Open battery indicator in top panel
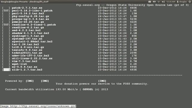Image resolution: width=192 pixels, height=108 pixels. (154, 2)
